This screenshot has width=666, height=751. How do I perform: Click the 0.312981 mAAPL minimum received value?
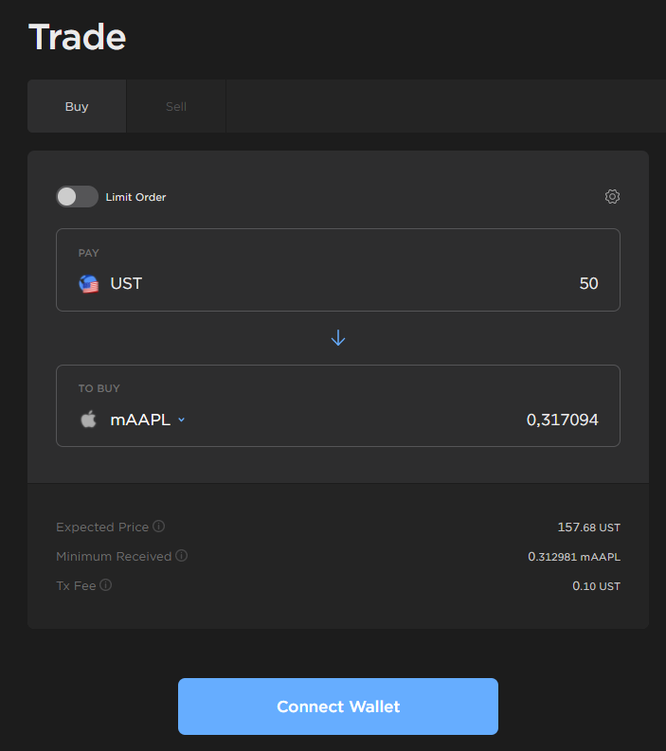[573, 556]
